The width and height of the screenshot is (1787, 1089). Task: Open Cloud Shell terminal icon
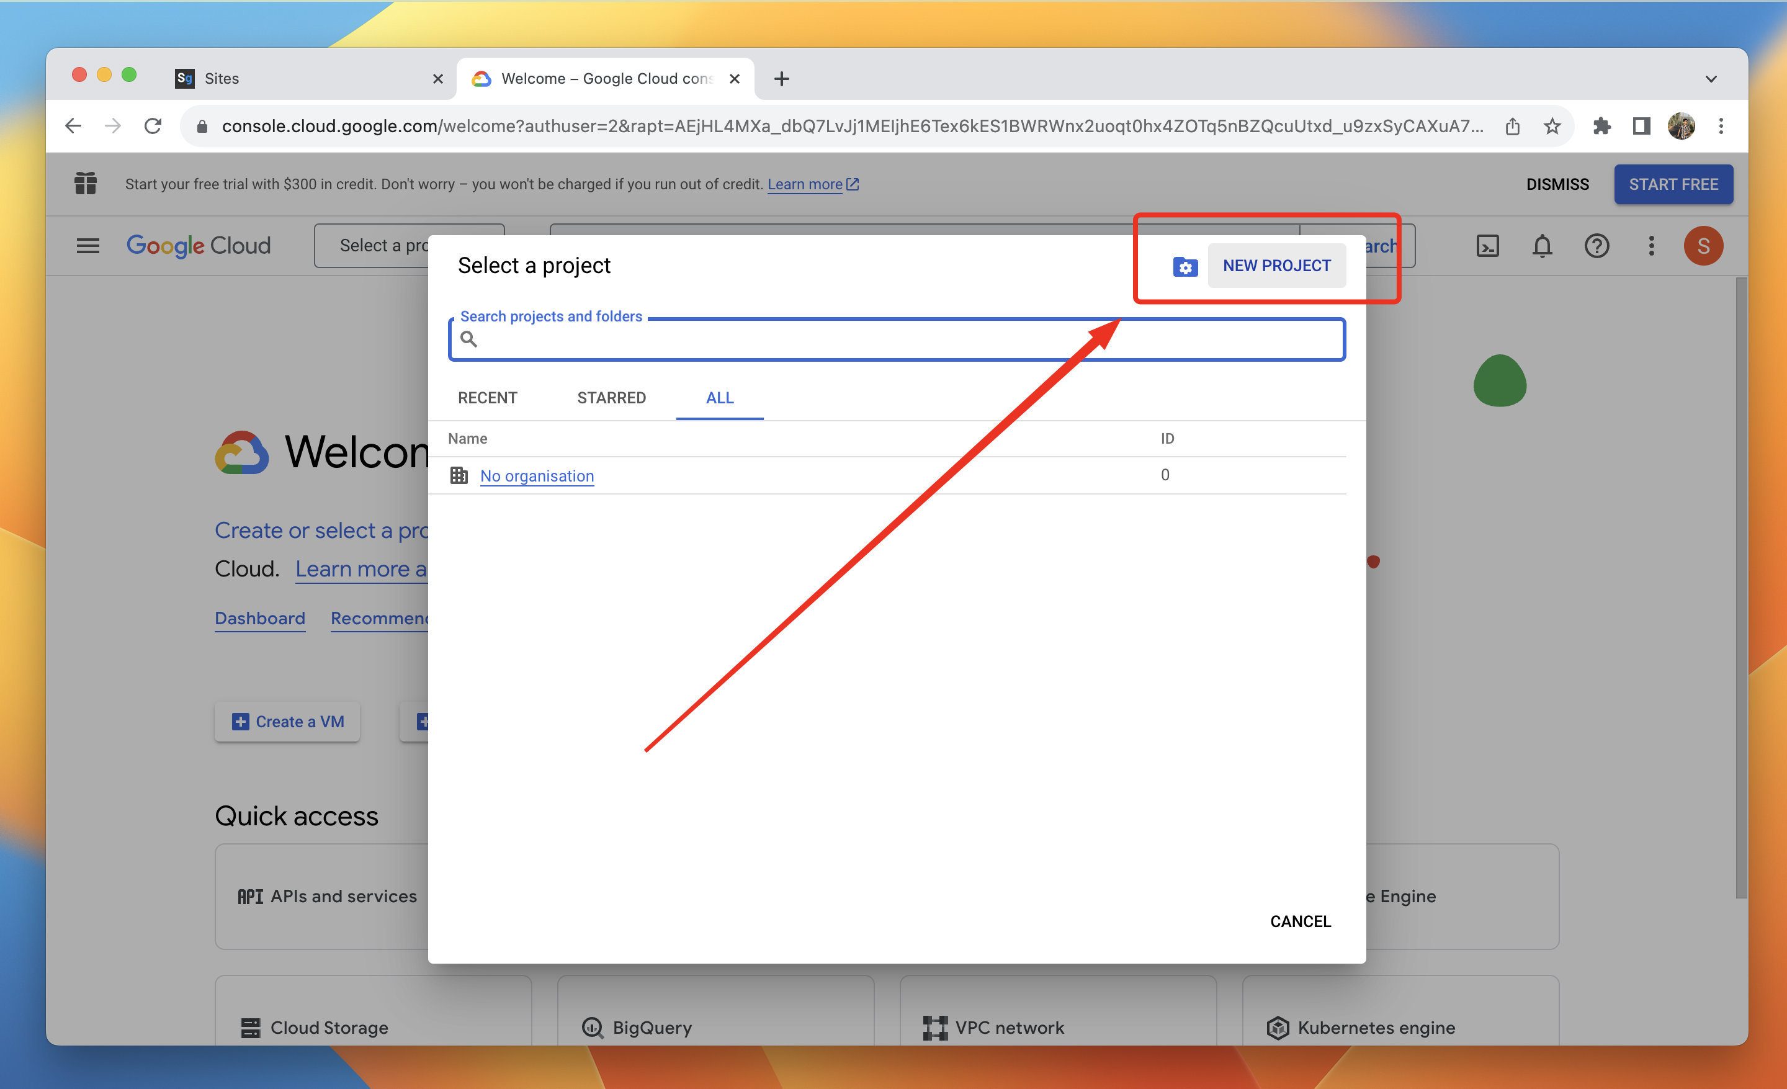[x=1487, y=246]
